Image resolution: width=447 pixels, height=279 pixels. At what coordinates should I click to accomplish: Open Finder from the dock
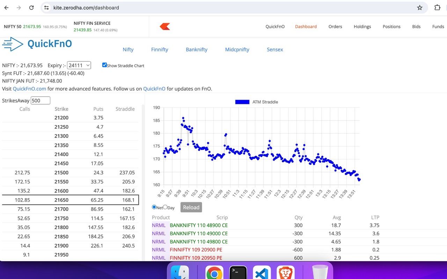180,272
